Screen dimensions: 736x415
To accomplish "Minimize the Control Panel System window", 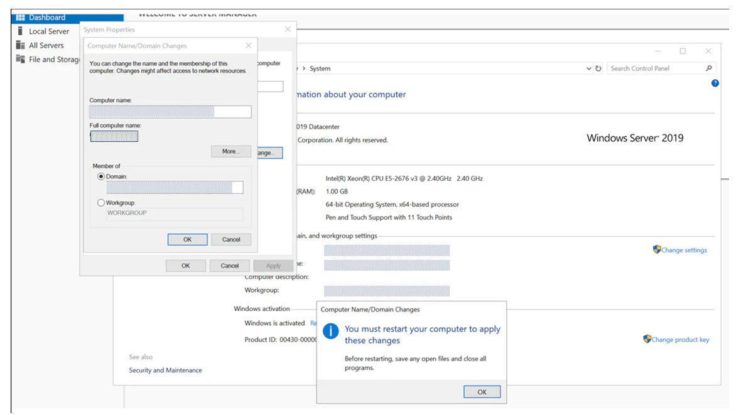I will (x=658, y=51).
